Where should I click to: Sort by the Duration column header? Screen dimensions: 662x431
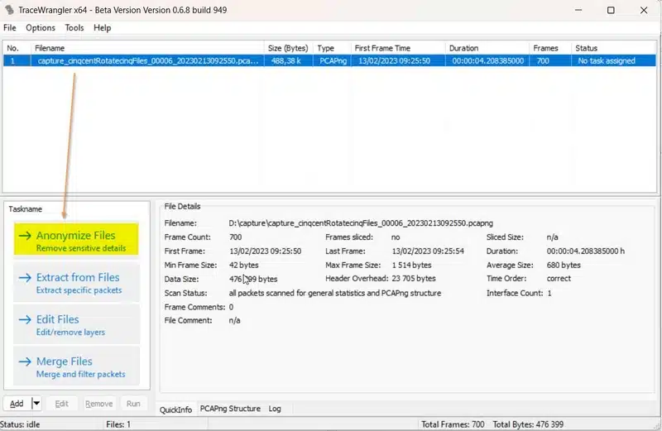pos(487,48)
